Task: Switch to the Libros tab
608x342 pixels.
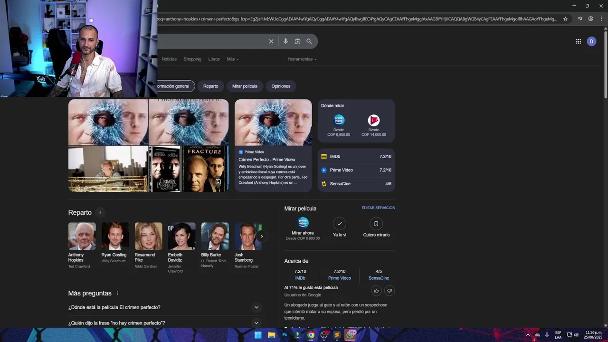Action: click(x=214, y=59)
